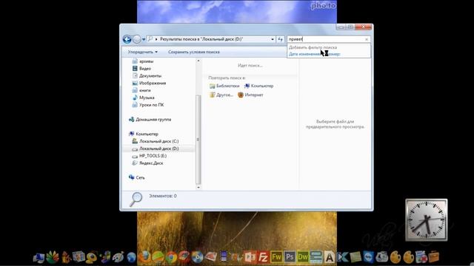Click the breadcrumb arrow before the search results path
Screen dimensions: 474x266
pos(156,39)
